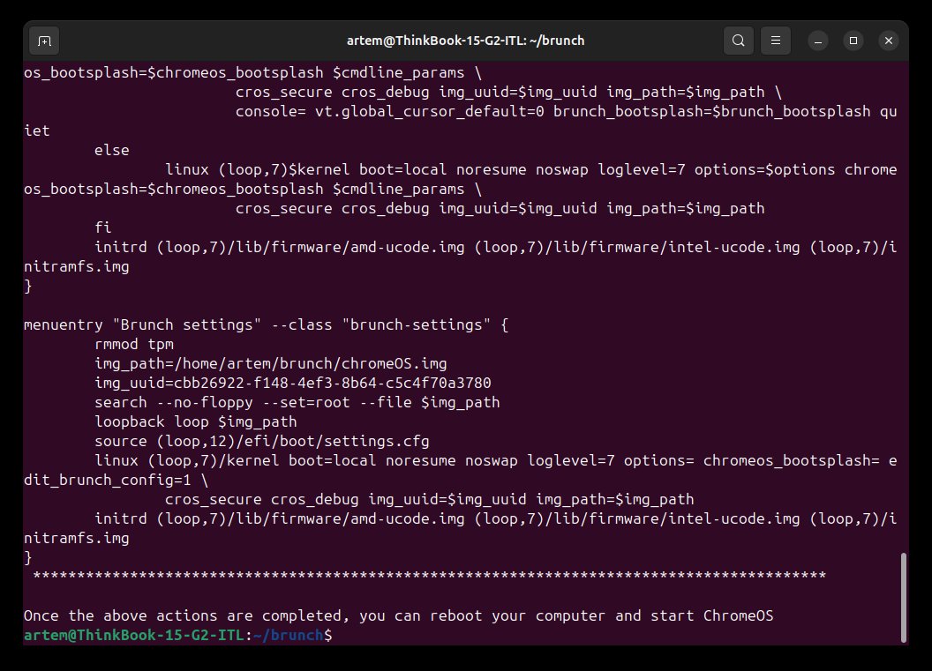
Task: Click the "loopback loop $img_path" line
Action: (x=195, y=421)
